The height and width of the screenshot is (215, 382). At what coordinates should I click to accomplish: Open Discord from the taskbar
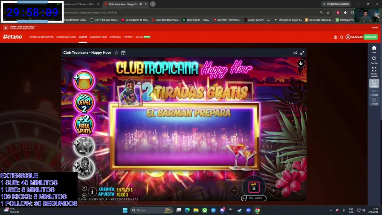(222, 210)
